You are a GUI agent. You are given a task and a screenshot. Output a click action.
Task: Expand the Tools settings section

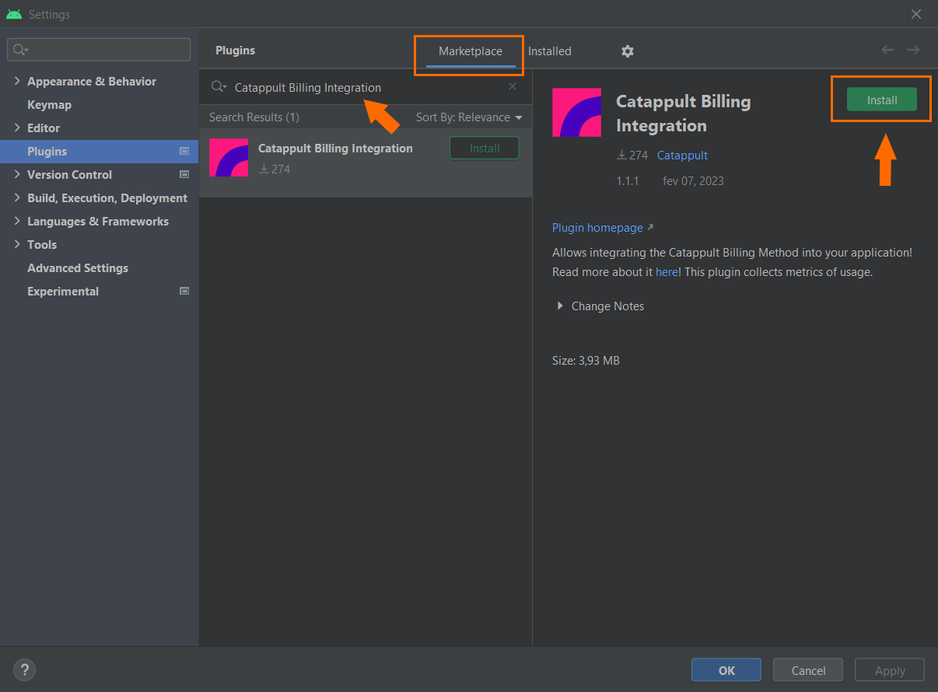click(x=17, y=245)
